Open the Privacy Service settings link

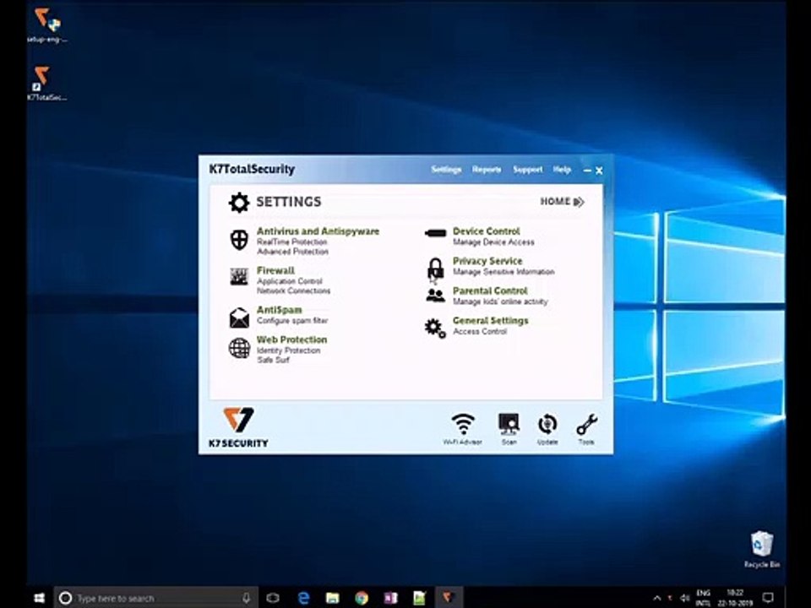coord(487,261)
